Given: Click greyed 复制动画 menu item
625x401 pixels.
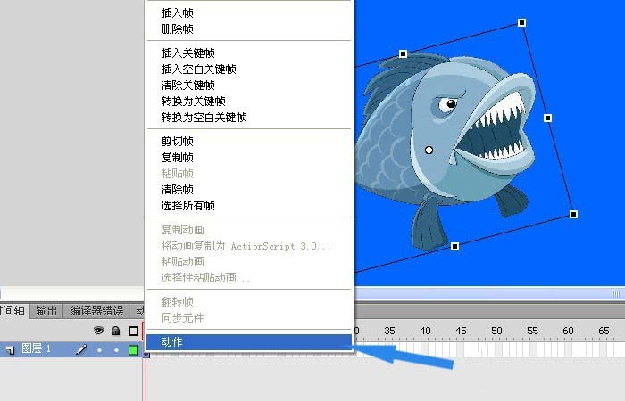Looking at the screenshot, I should point(249,230).
